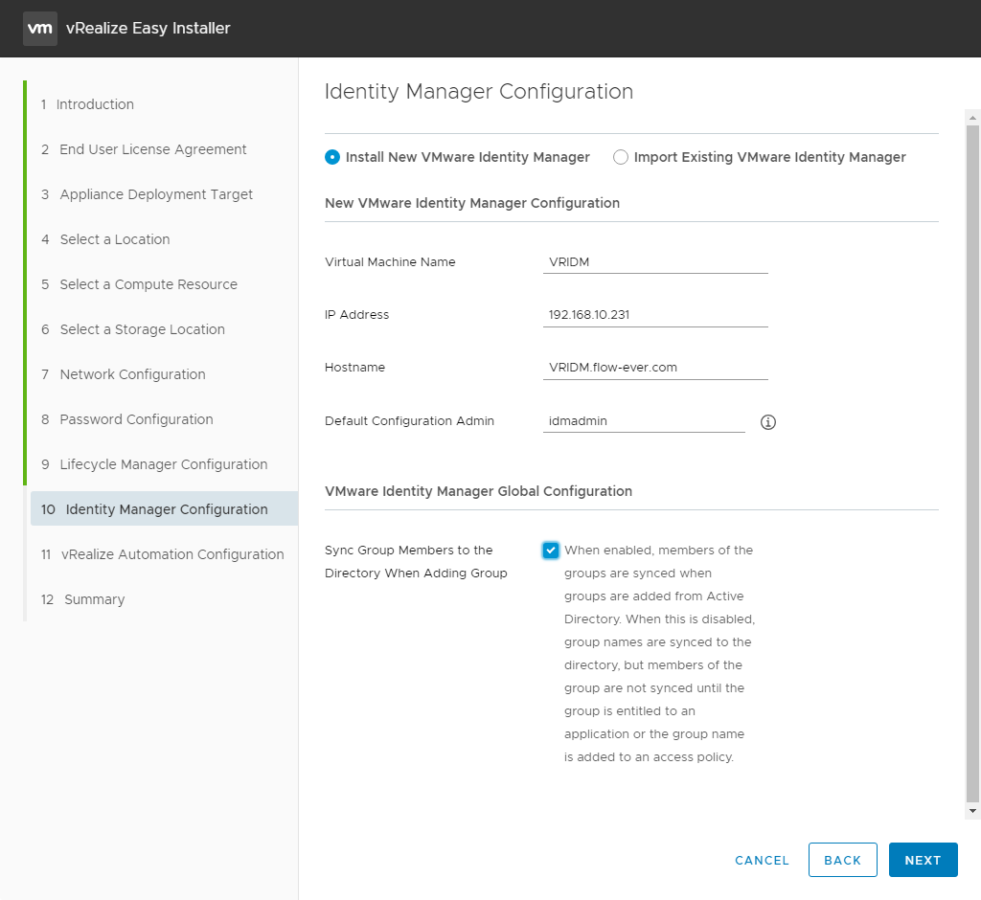Toggle Sync Group Members checkbox

[x=551, y=551]
